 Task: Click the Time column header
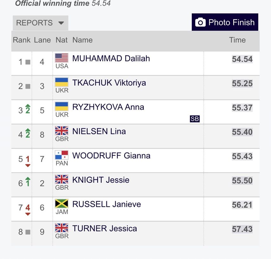coord(237,40)
